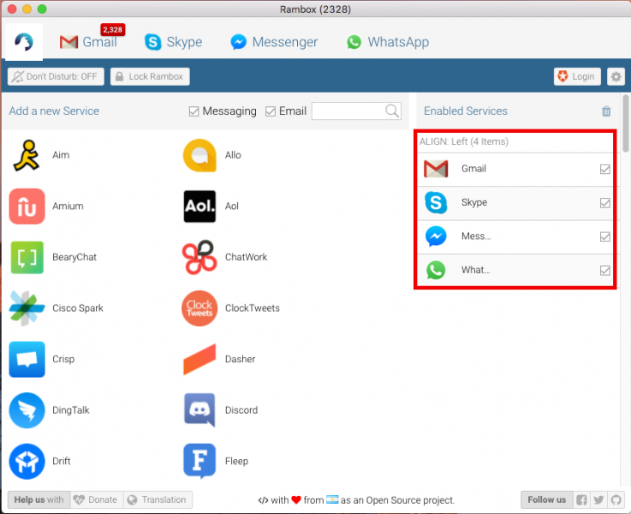The width and height of the screenshot is (631, 514).
Task: Toggle the Messaging filter checkbox
Action: 194,111
